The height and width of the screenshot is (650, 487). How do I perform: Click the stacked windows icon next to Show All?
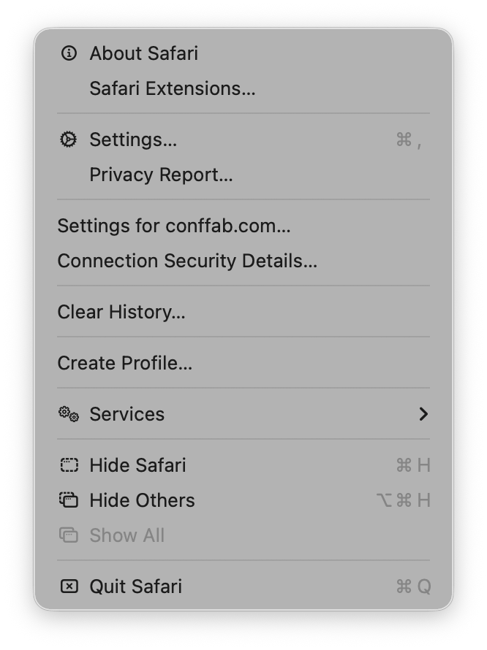69,535
